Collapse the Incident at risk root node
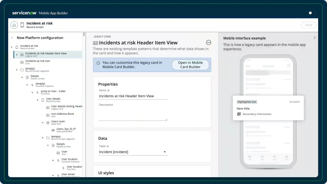Image resolution: width=327 pixels, height=184 pixels. (x=12, y=47)
